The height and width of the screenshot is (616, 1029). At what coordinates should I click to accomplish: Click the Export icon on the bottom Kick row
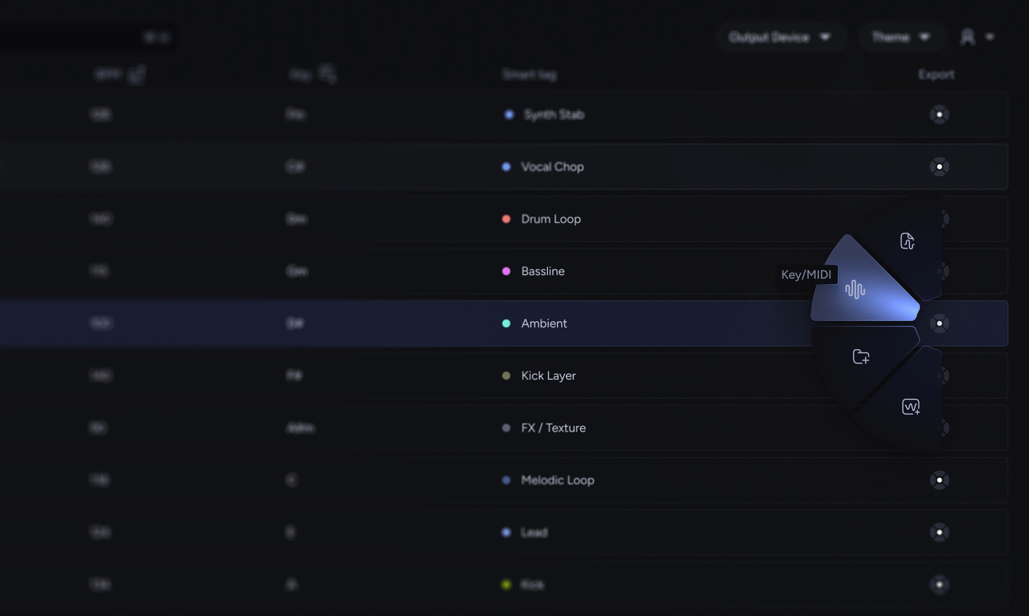(939, 584)
